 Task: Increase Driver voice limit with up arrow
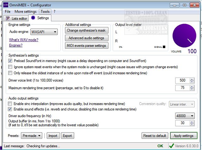tap(192, 79)
